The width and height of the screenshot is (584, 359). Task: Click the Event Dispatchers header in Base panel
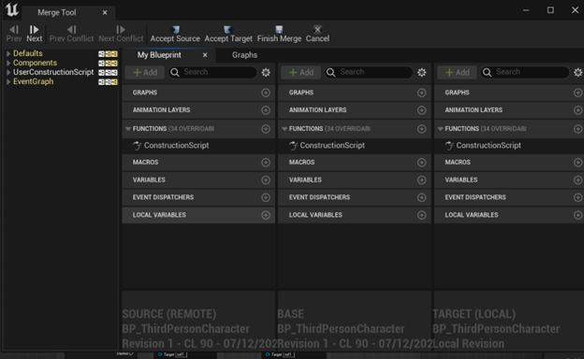coord(355,197)
